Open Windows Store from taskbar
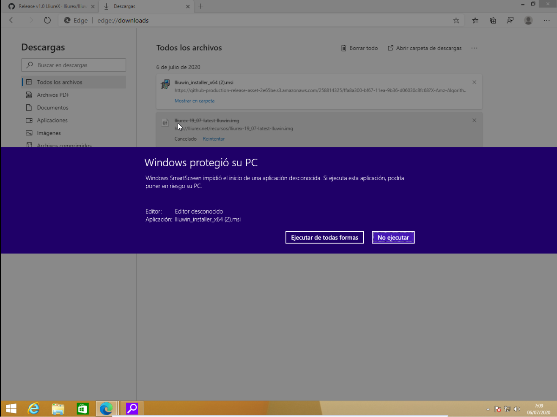Image resolution: width=557 pixels, height=417 pixels. (82, 409)
